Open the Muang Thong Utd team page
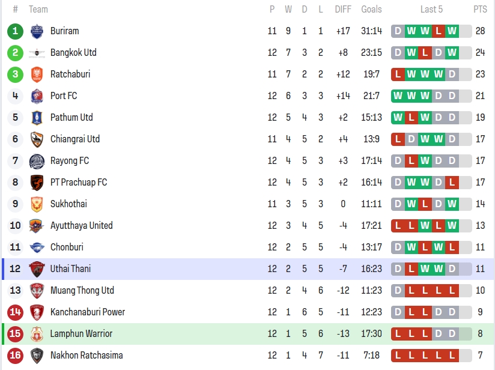Image resolution: width=495 pixels, height=370 pixels. tap(82, 290)
